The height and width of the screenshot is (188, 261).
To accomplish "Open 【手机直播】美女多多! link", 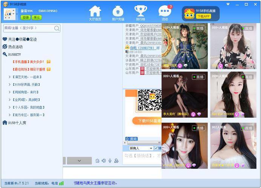I will coord(28,62).
